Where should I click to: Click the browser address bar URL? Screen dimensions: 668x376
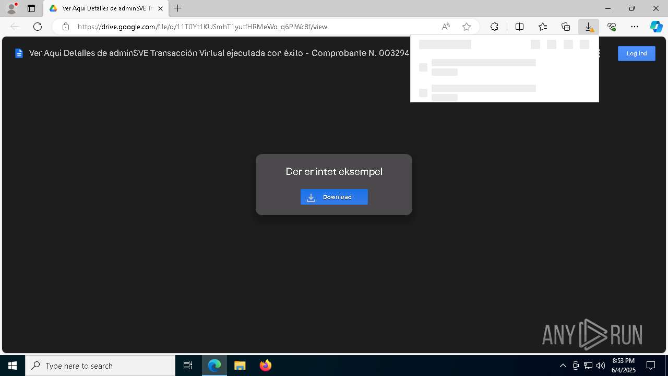click(202, 27)
